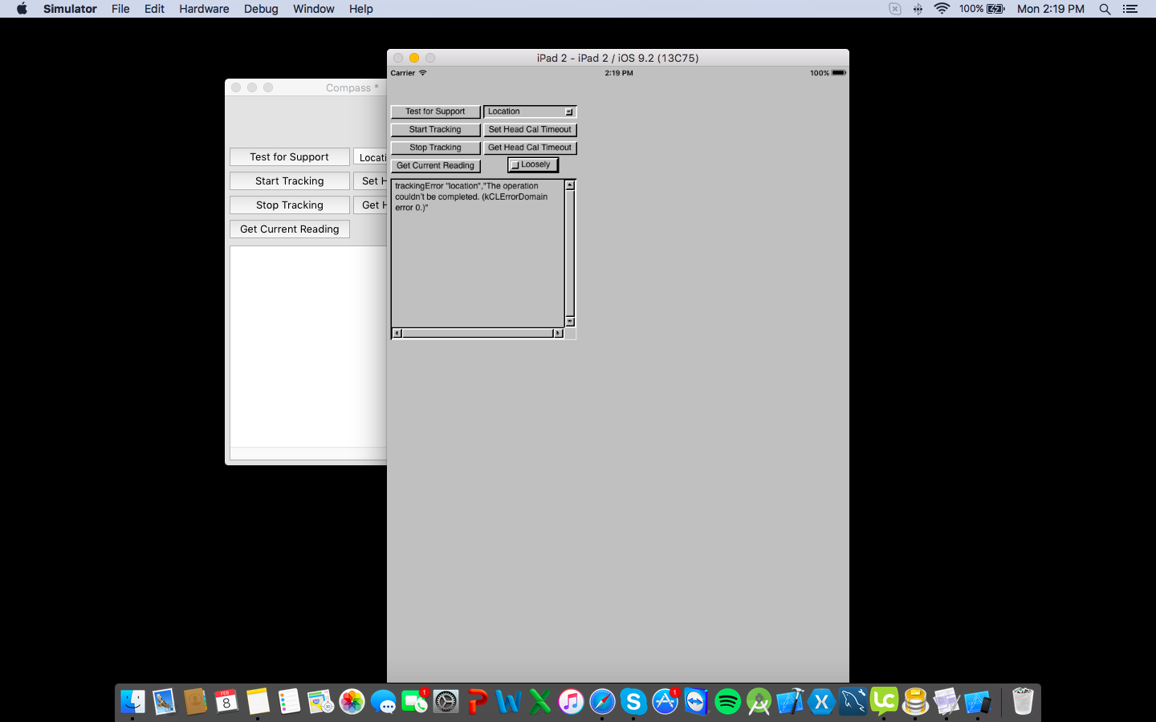Toggle the Loosely checkbox
This screenshot has height=722, width=1156.
pos(515,165)
